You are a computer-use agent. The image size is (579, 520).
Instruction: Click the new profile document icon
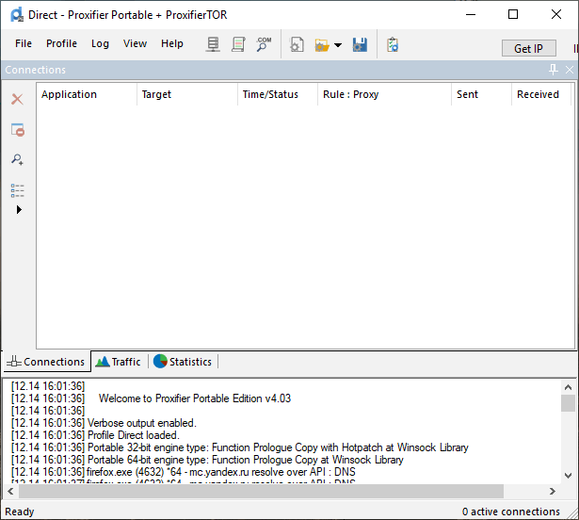click(x=297, y=44)
